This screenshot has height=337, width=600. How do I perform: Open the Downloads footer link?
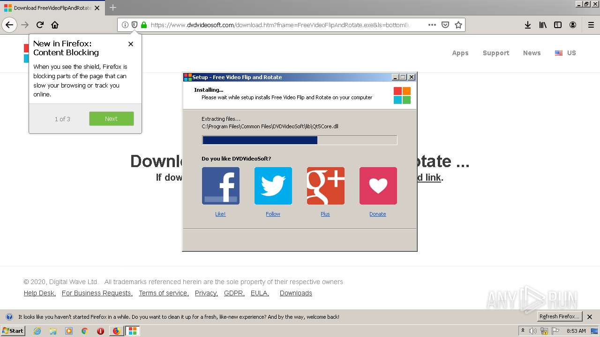point(296,293)
